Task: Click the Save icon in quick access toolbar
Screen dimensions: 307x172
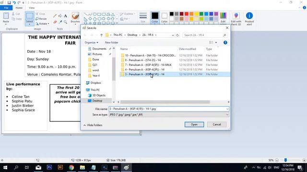Action: pyautogui.click(x=9, y=2)
